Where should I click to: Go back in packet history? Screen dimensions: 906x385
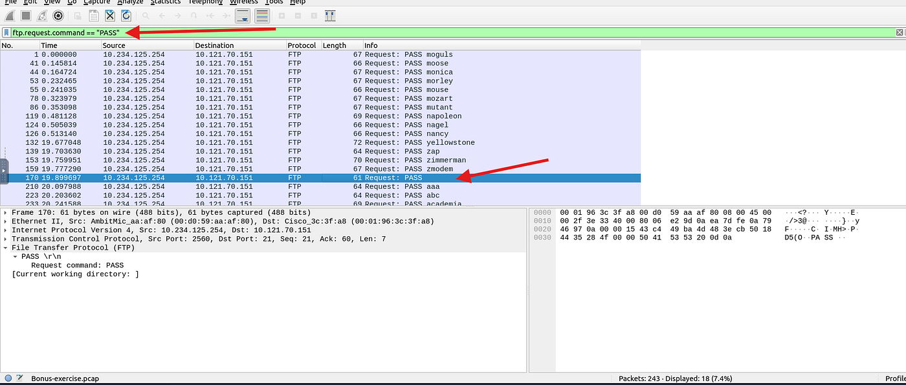pos(162,15)
